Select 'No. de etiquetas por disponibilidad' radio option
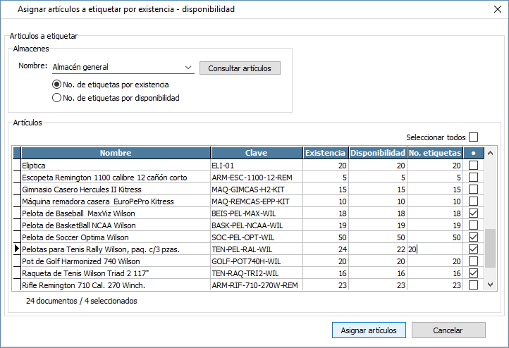Image resolution: width=509 pixels, height=348 pixels. (57, 99)
